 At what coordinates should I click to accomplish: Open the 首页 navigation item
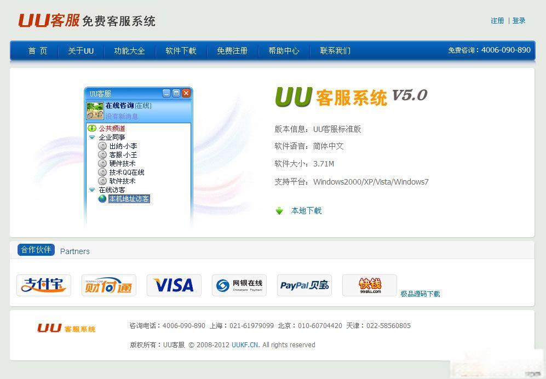pyautogui.click(x=38, y=51)
